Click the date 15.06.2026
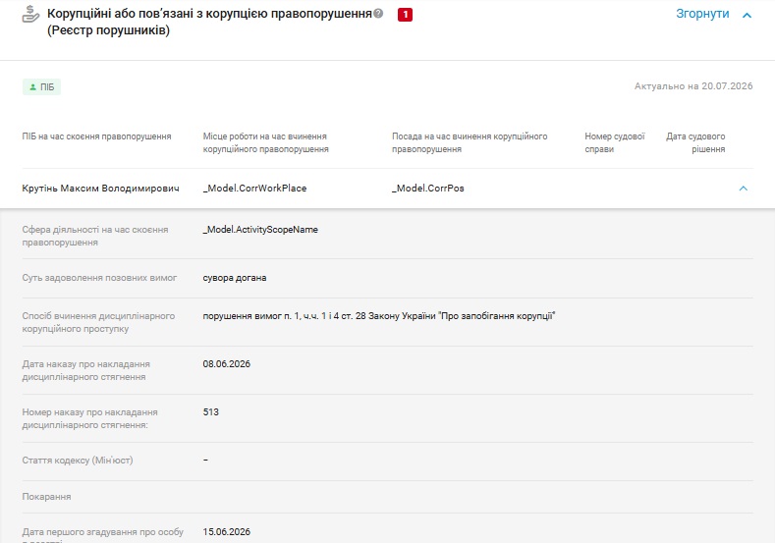The height and width of the screenshot is (543, 775). (x=226, y=532)
